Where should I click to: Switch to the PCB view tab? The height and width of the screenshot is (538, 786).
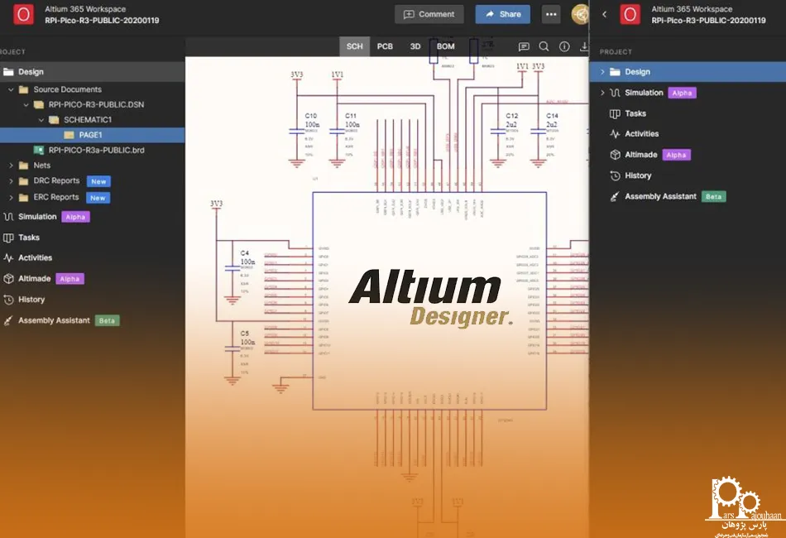point(385,46)
